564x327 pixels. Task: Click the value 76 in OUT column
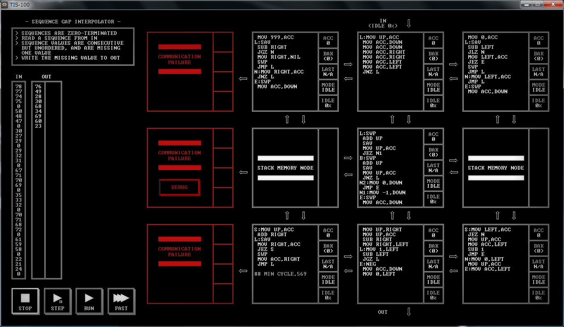coord(38,87)
